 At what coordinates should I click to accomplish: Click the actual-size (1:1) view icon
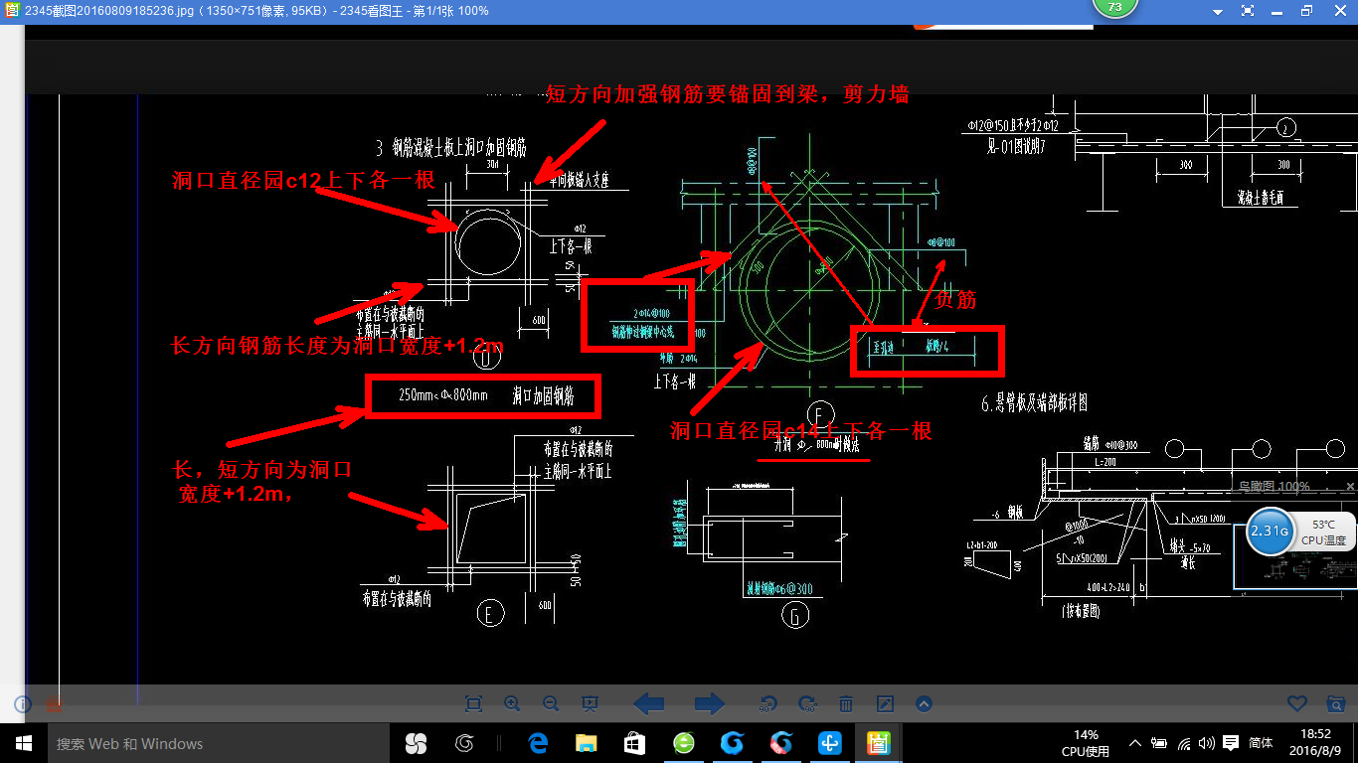tap(474, 704)
